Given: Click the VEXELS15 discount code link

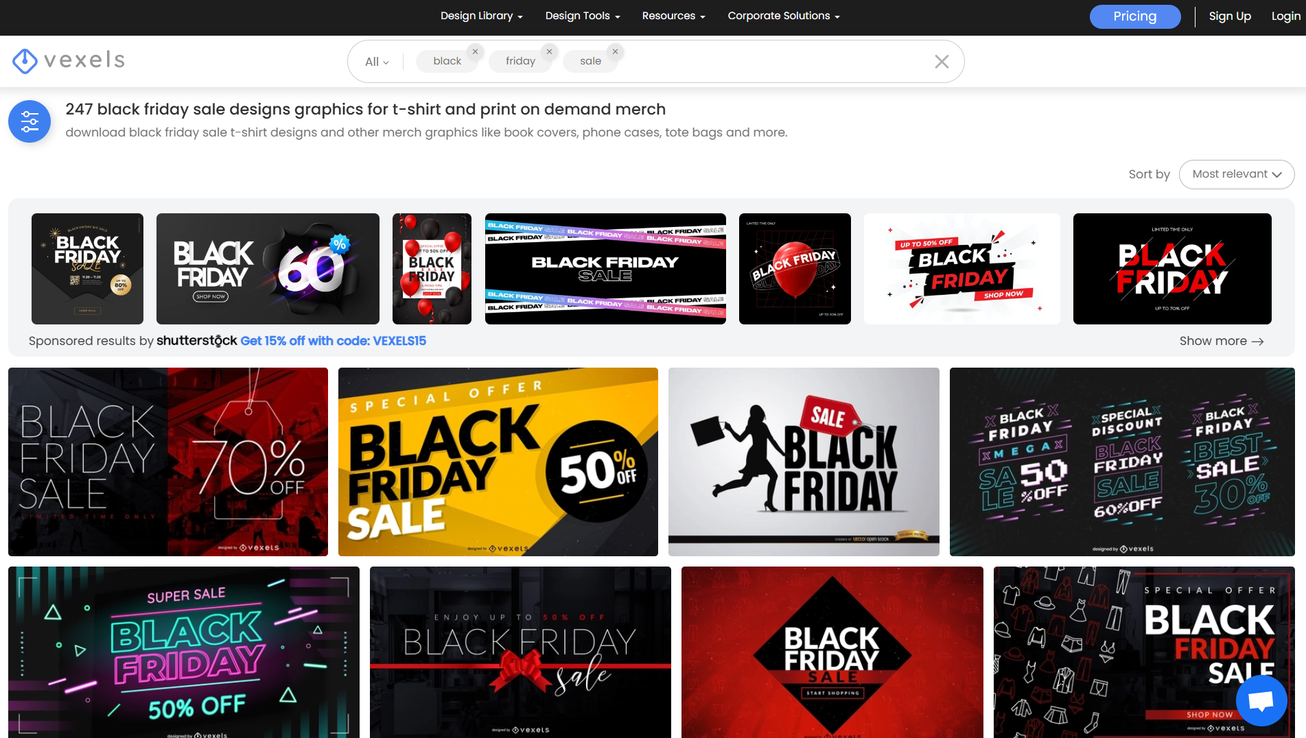Looking at the screenshot, I should tap(333, 341).
